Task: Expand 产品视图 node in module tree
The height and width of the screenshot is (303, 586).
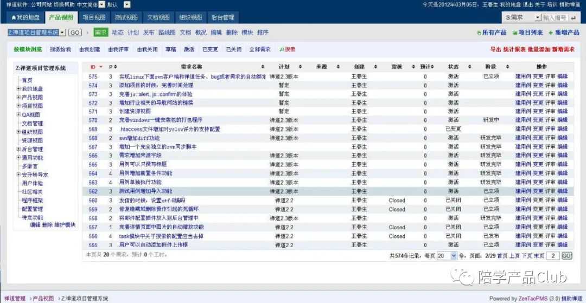Action: click(x=18, y=97)
